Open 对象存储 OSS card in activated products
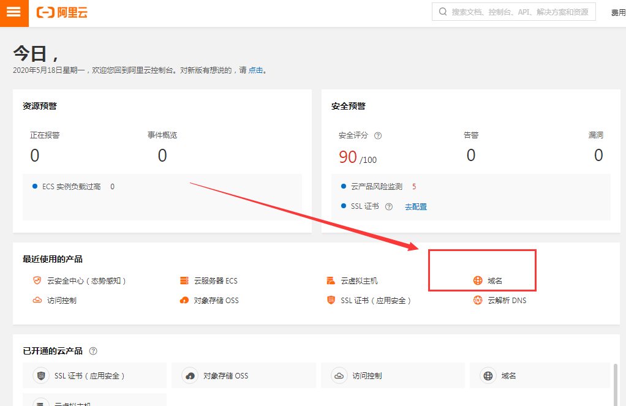This screenshot has width=626, height=406. [x=243, y=375]
